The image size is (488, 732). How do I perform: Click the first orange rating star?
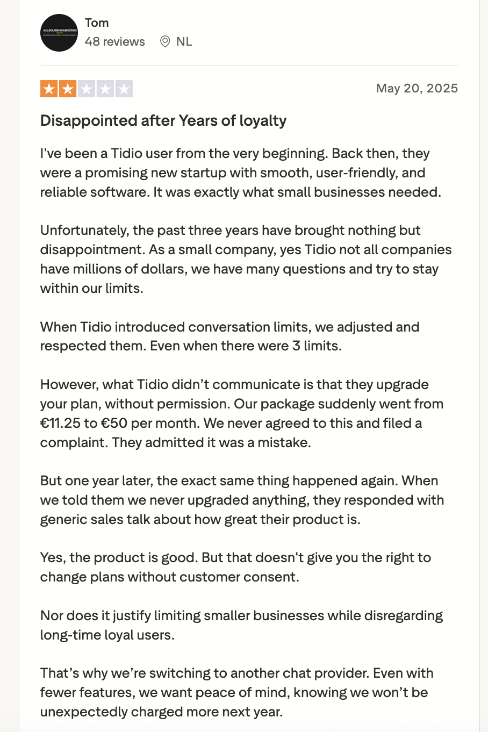(49, 89)
